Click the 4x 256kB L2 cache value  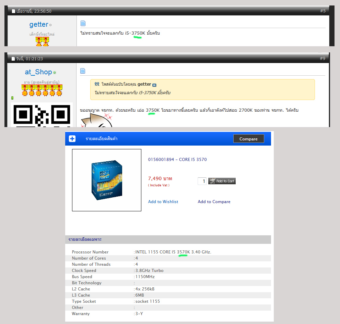click(x=145, y=289)
